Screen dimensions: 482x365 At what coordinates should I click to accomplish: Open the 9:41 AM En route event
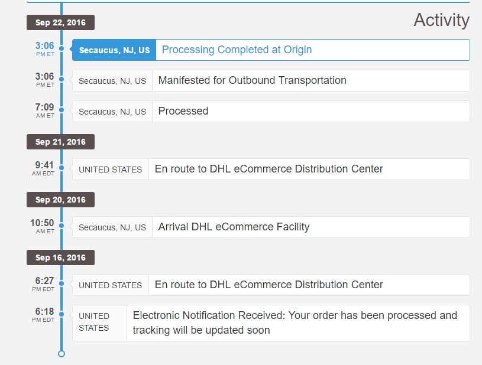tap(269, 169)
